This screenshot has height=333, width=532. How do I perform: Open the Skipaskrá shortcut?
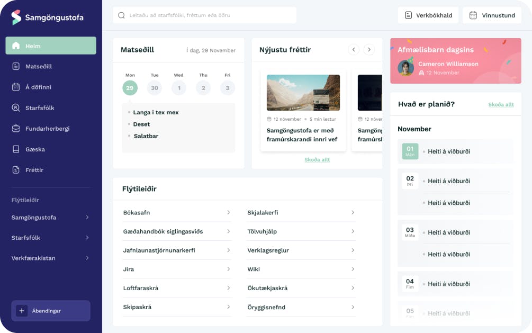(177, 307)
